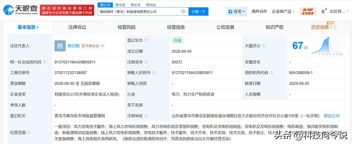
Task: Switch to the 法律诉讼 tab
Action: tap(77, 27)
